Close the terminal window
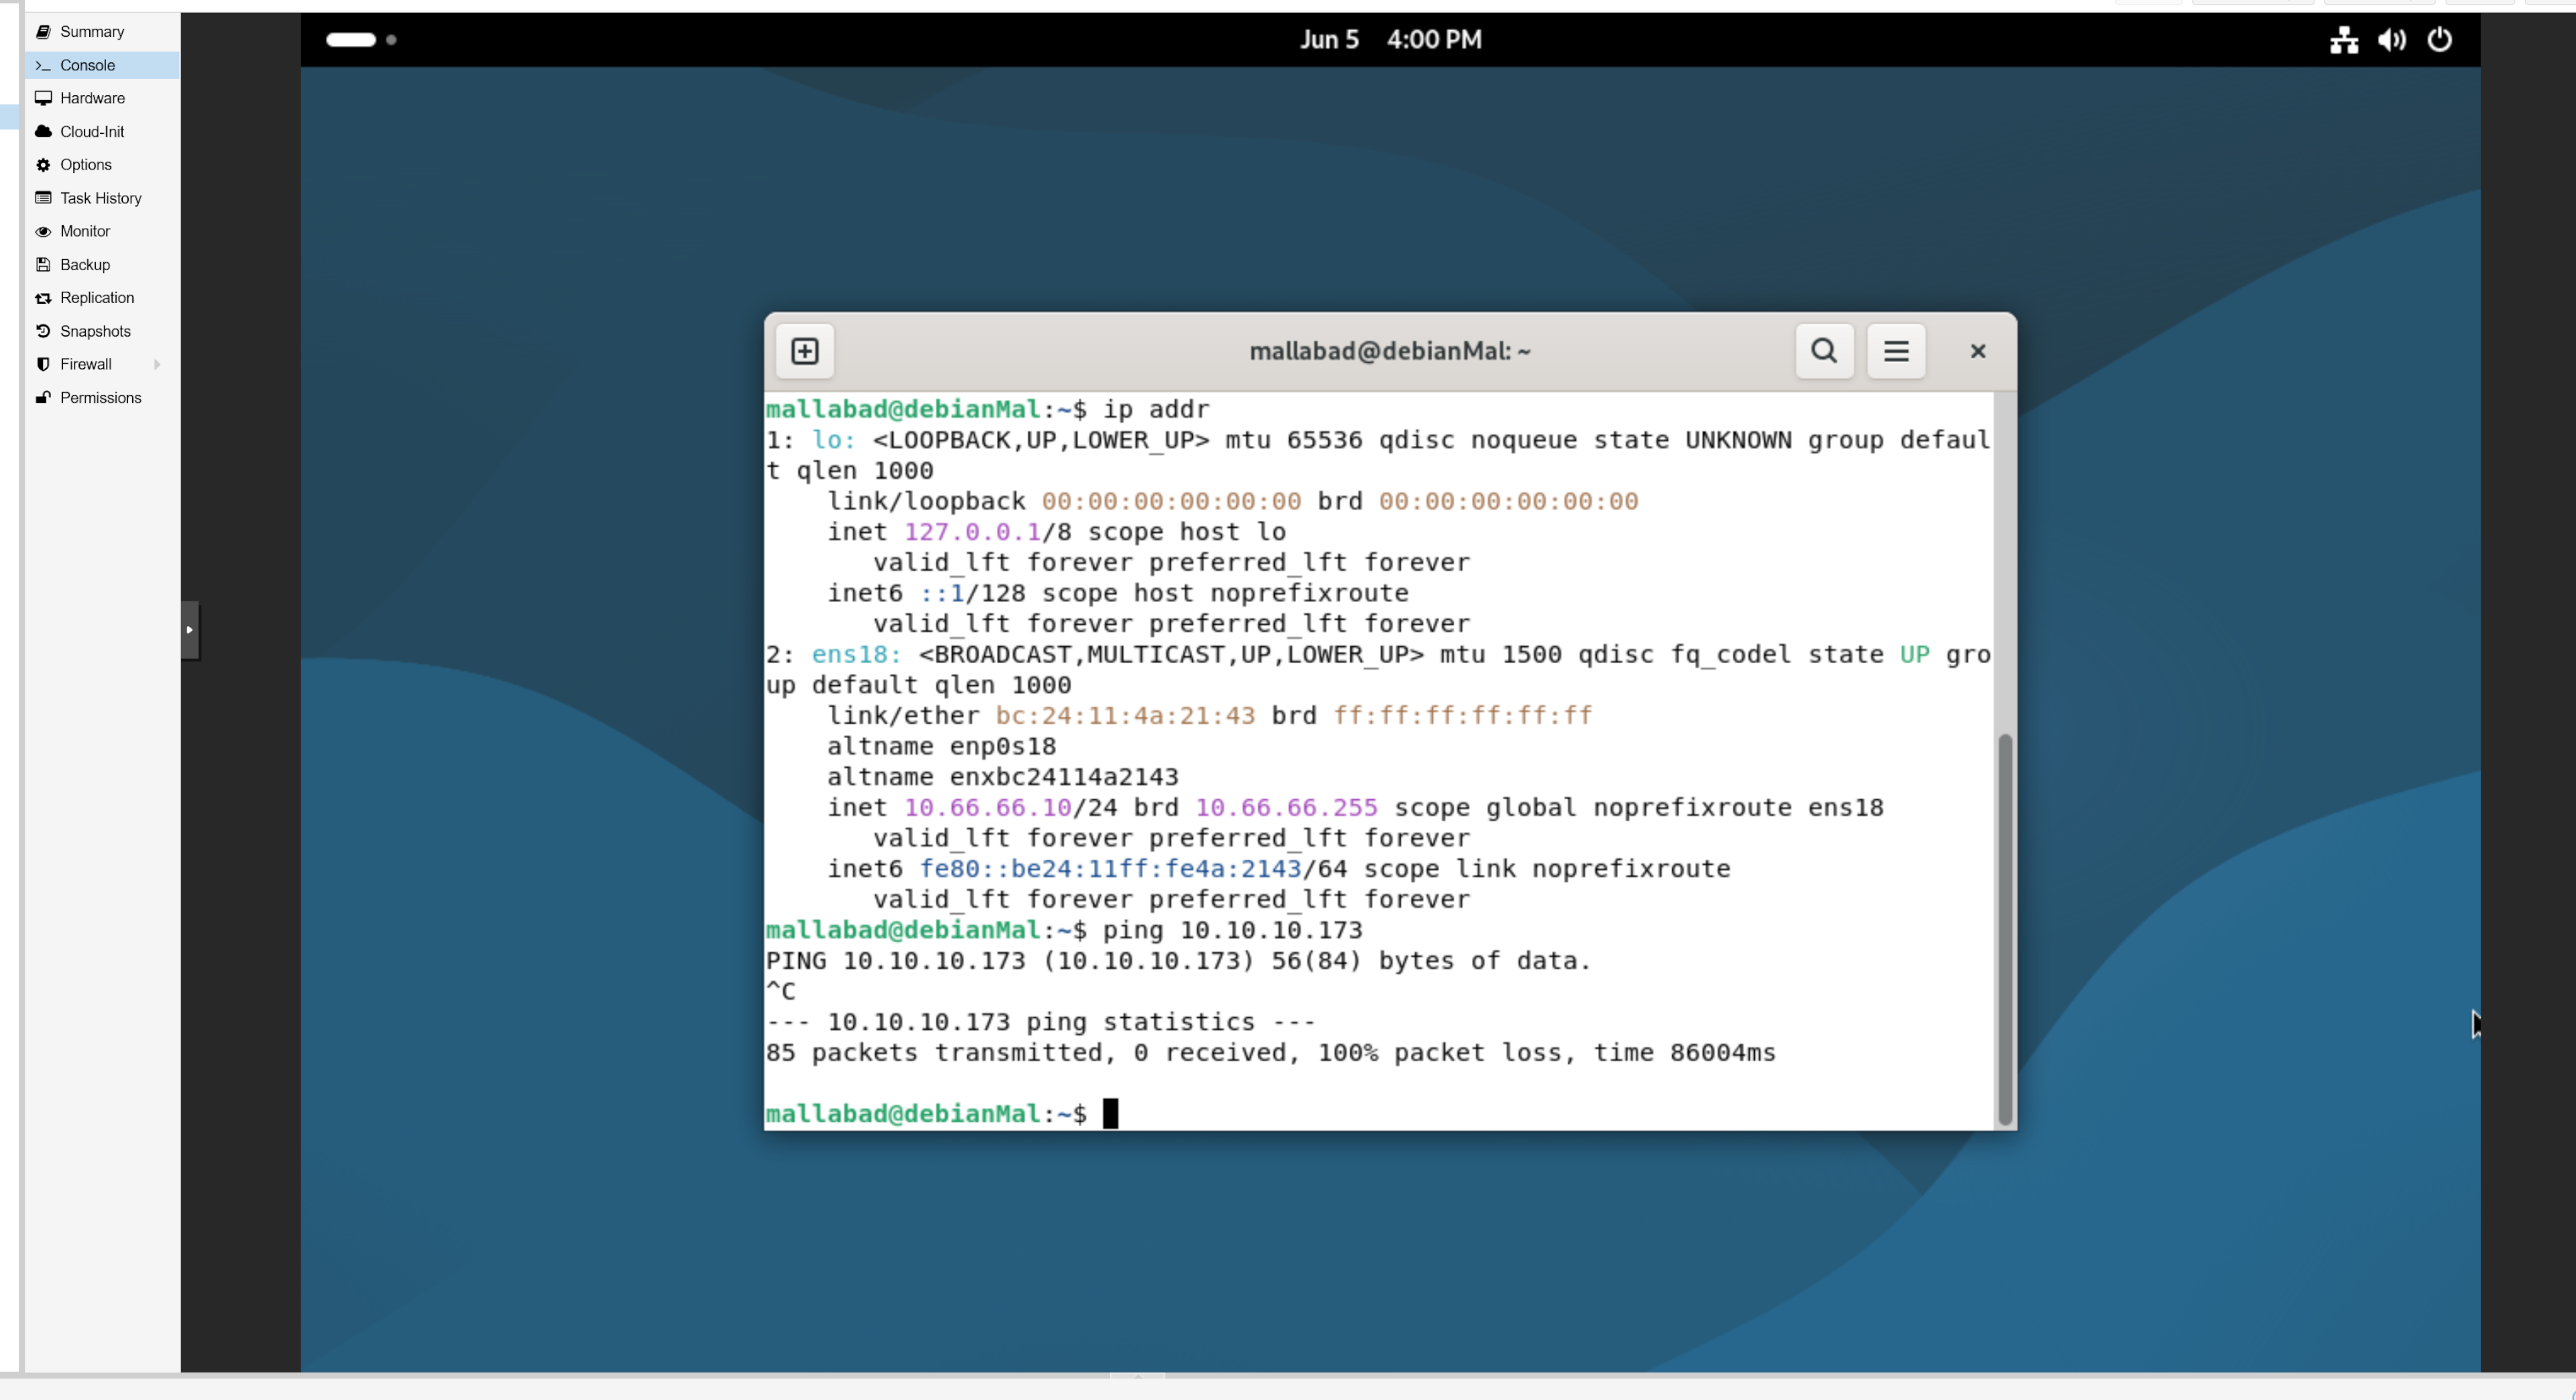Screen dimensions: 2576x1400 [x=1978, y=351]
